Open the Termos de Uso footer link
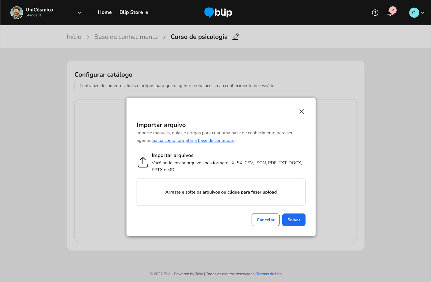 coord(269,274)
